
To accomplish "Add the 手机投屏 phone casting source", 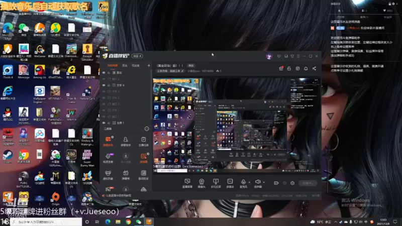I will [216, 183].
